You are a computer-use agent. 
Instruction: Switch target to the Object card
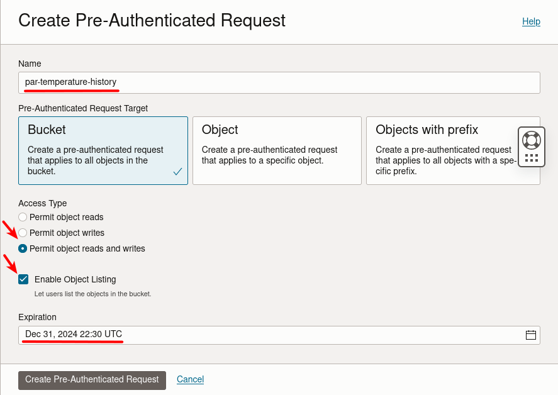coord(277,150)
